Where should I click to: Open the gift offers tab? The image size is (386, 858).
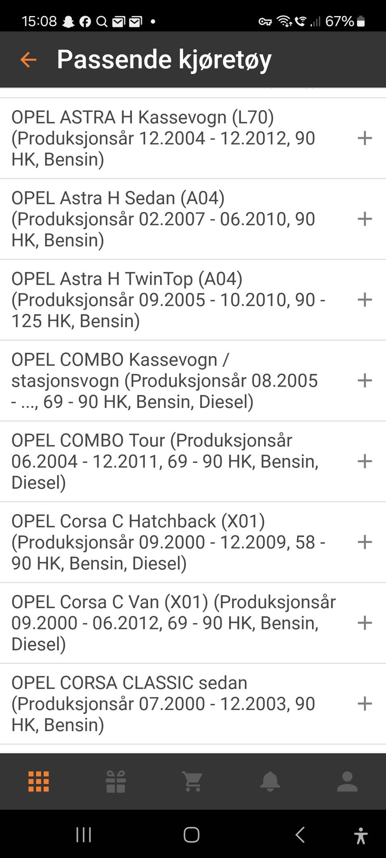coord(116,782)
